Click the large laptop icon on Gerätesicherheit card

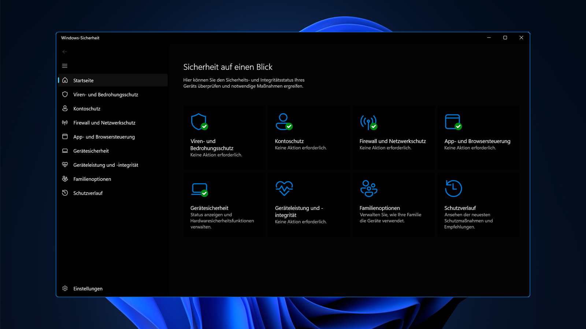200,189
